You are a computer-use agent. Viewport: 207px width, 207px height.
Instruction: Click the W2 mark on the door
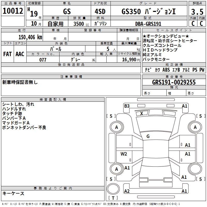[124, 154]
